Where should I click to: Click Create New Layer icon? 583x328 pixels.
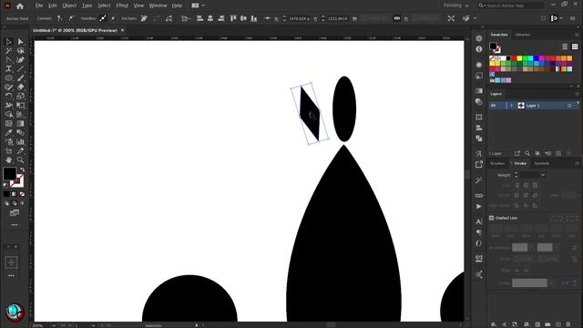click(558, 153)
